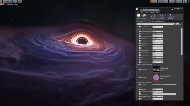Toggle the Star Brightness checkbox
The height and width of the screenshot is (106, 190).
[x=140, y=50]
